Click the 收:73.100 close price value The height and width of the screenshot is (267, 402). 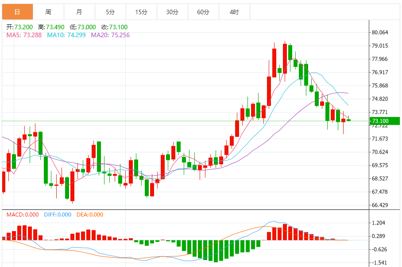point(114,27)
